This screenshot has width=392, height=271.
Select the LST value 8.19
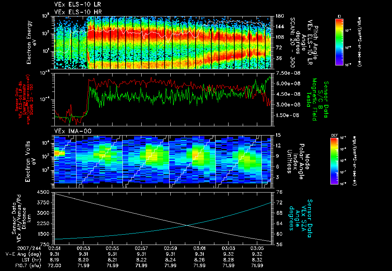pyautogui.click(x=54, y=260)
